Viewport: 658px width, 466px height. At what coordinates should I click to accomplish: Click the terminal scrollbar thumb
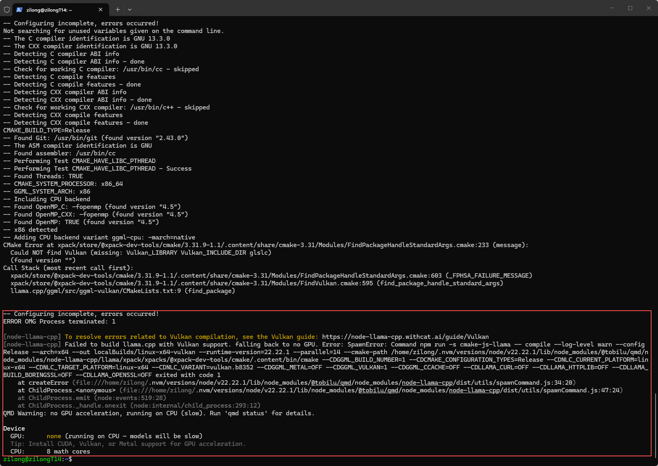656,426
